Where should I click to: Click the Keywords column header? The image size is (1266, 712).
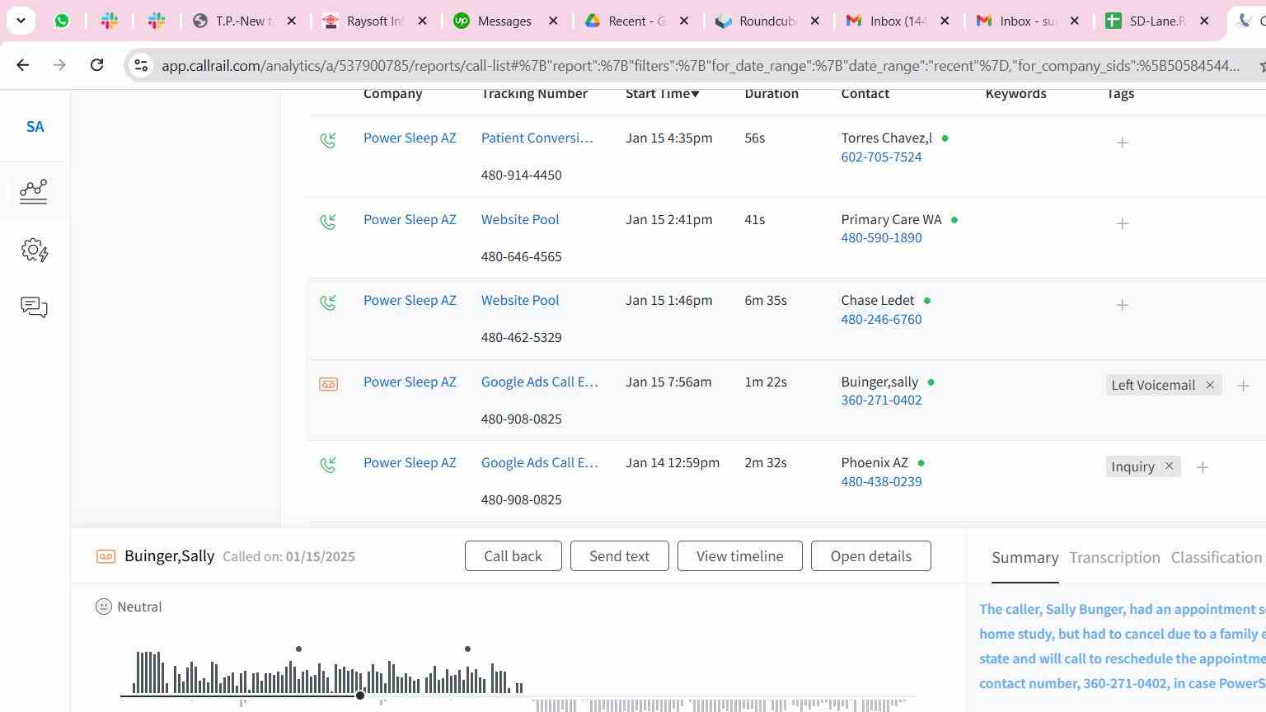coord(1015,93)
